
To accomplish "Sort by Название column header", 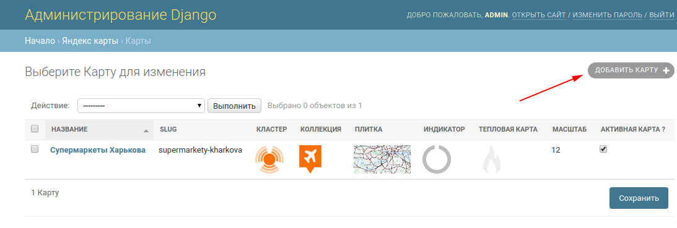I will (x=69, y=129).
